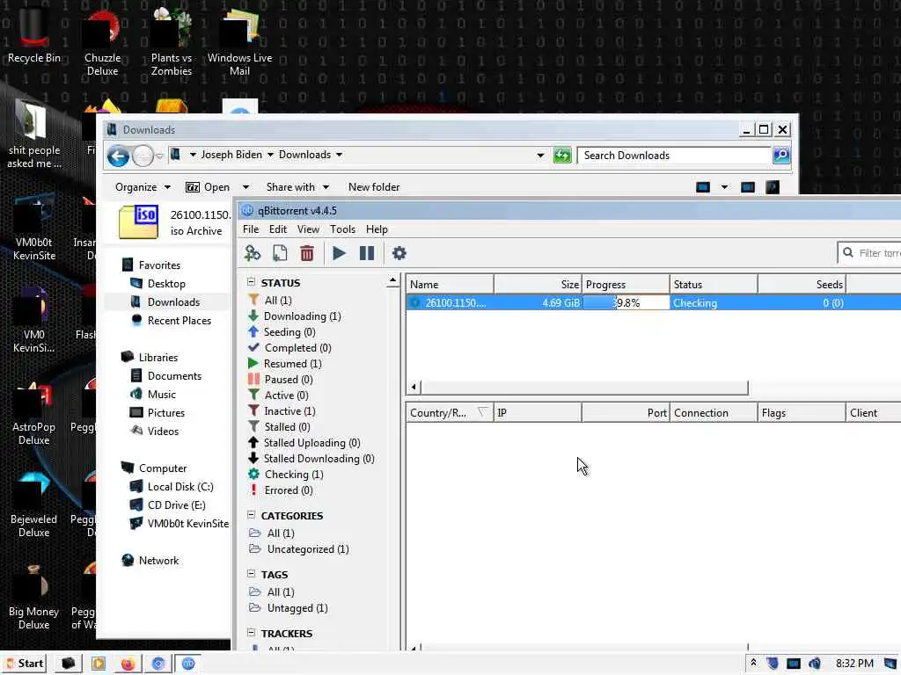Click the search magnifier icon in Downloads window
The width and height of the screenshot is (901, 675).
pyautogui.click(x=781, y=155)
